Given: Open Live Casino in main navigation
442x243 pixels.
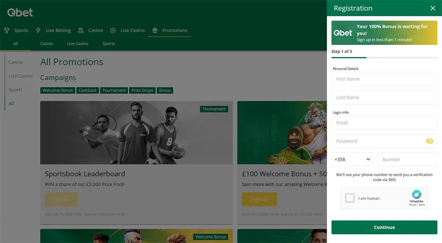Looking at the screenshot, I should click(x=133, y=31).
